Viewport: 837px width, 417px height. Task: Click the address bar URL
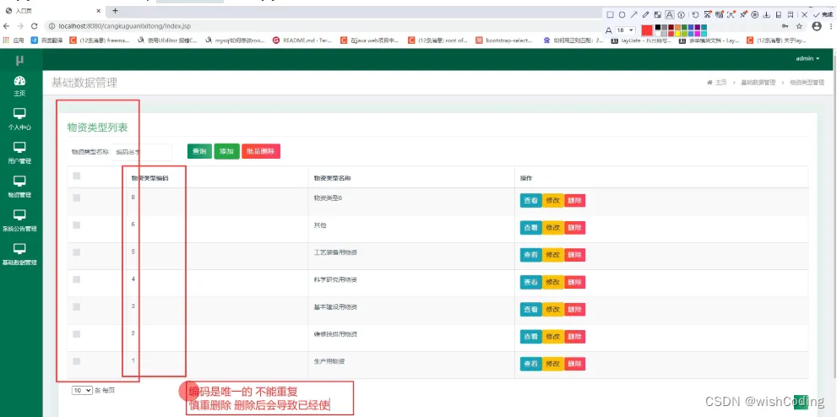point(124,25)
